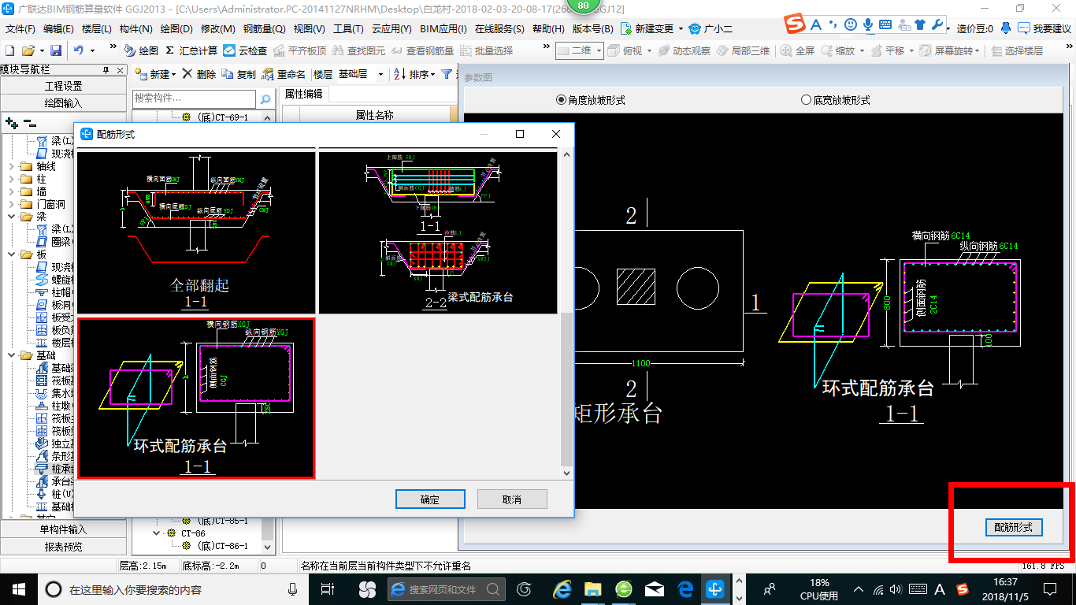Click Windows Start button

[x=18, y=588]
